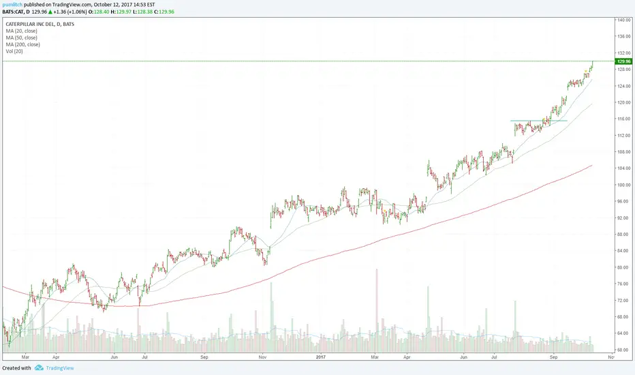635x375 pixels.
Task: Click the 116.00 price axis label
Action: click(624, 119)
